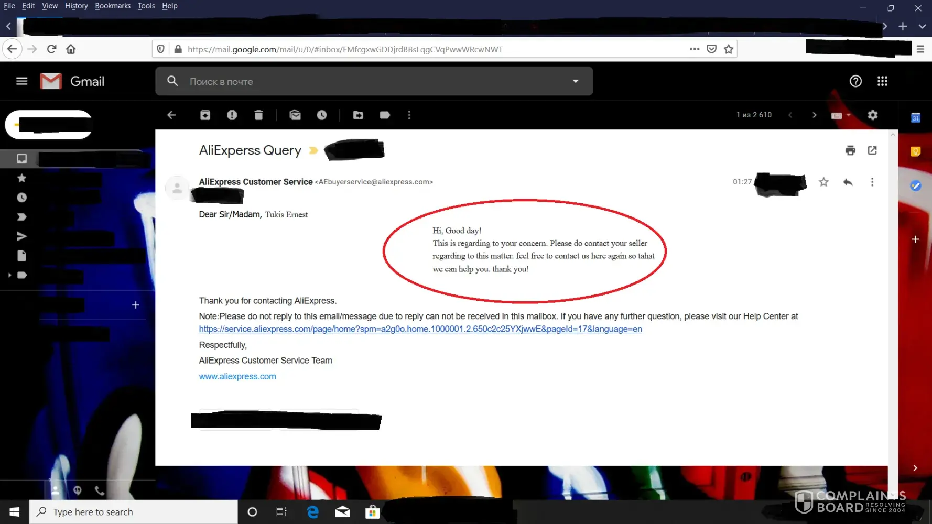This screenshot has height=524, width=932.
Task: Open Important folder in sidebar
Action: coord(21,217)
